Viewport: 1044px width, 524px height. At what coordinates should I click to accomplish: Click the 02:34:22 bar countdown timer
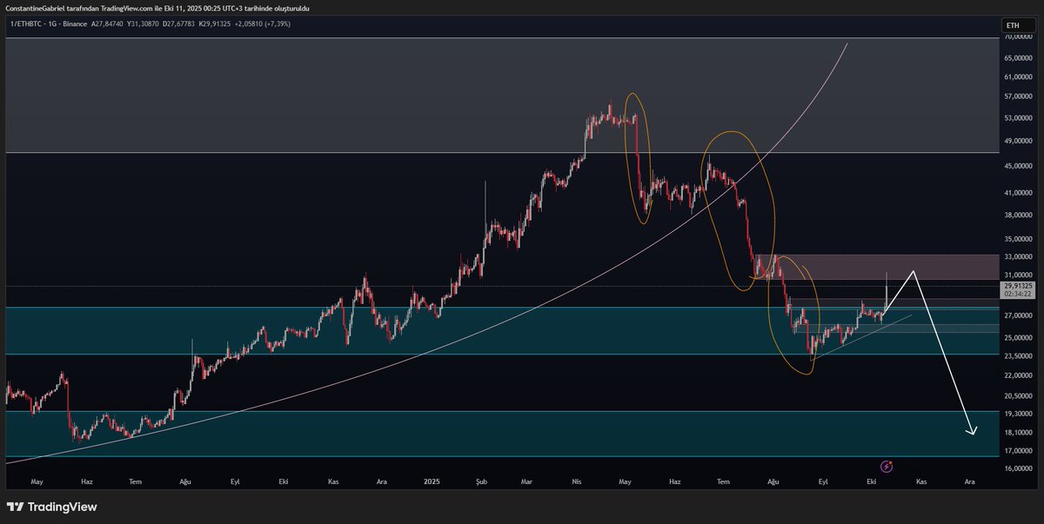pos(1018,294)
